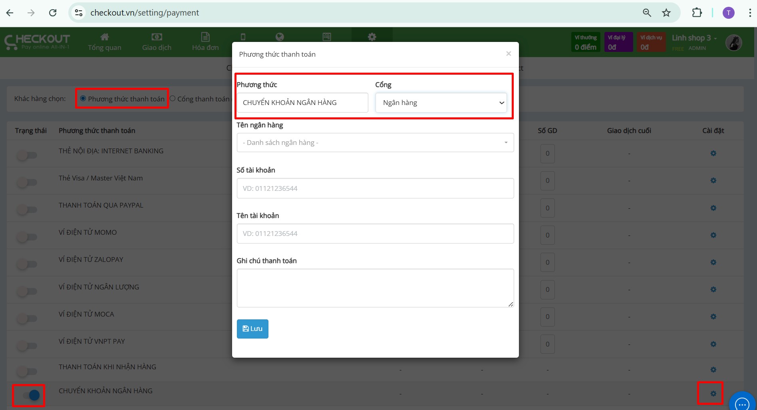Expand the Cổng dropdown showing Ngân hàng
The width and height of the screenshot is (757, 410).
click(x=441, y=103)
